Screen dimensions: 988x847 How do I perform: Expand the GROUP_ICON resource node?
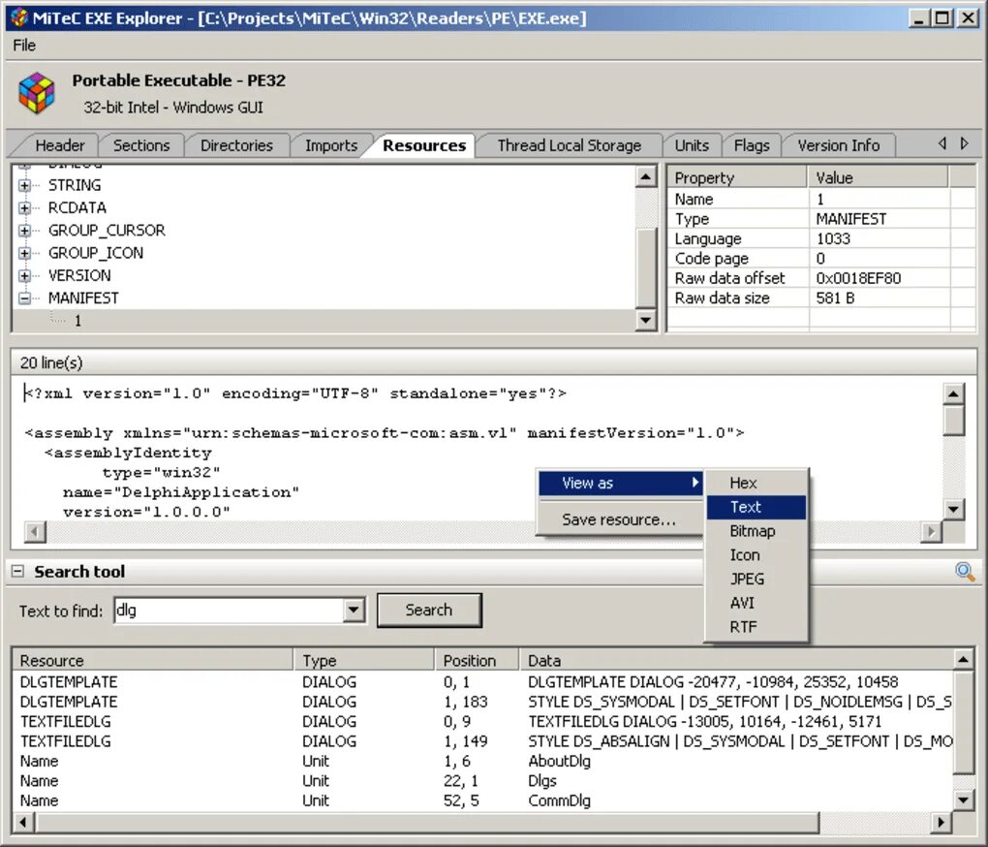click(x=24, y=253)
